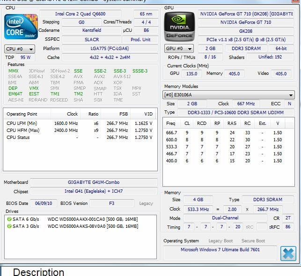
Task: Open the GPU #0 selector dropdown
Action: [179, 49]
